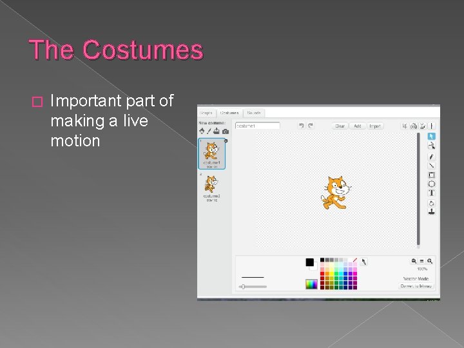Image resolution: width=464 pixels, height=348 pixels.
Task: Select the Color a shape bucket tool
Action: pos(431,203)
